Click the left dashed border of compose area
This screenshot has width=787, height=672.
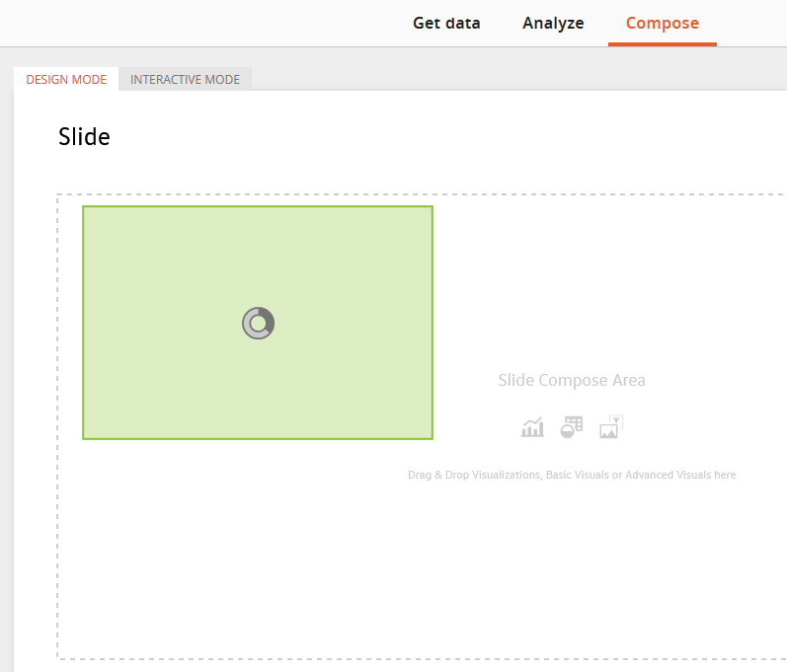pyautogui.click(x=57, y=426)
